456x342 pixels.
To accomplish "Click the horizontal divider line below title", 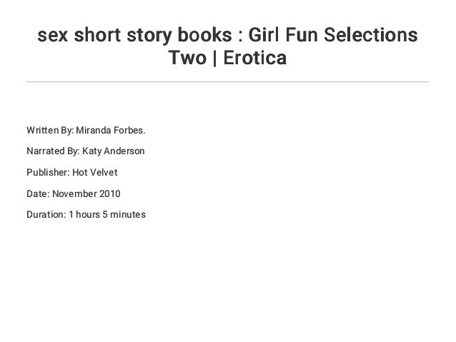I will pos(227,82).
